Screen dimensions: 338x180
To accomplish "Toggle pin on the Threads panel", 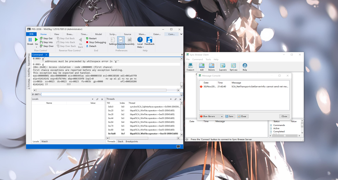I will point(175,99).
